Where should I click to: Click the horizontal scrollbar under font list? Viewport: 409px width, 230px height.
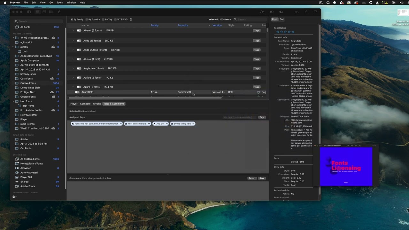click(x=145, y=98)
